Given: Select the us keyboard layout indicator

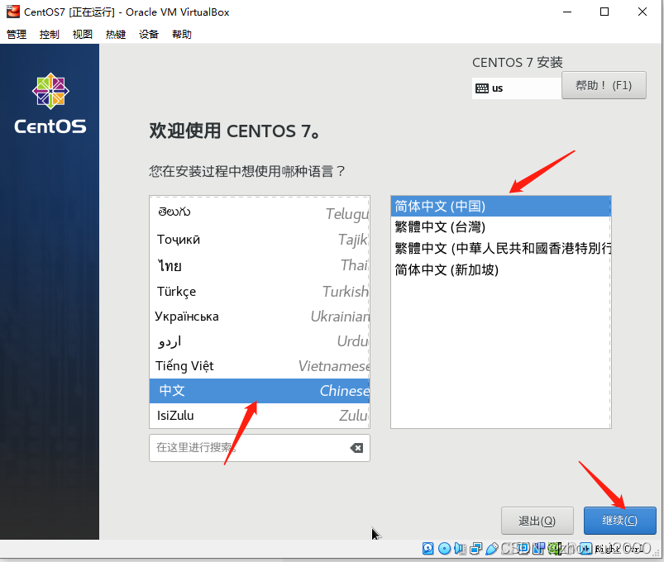Looking at the screenshot, I should (x=517, y=88).
